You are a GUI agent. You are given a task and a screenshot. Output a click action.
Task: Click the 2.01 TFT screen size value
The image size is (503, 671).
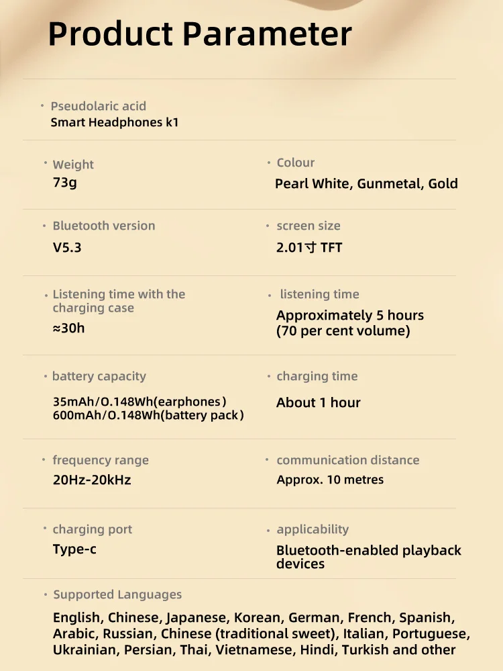[x=309, y=247]
